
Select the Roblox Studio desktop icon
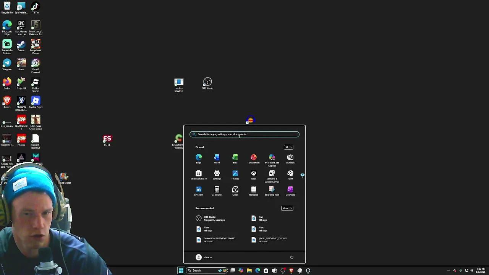coord(36,85)
